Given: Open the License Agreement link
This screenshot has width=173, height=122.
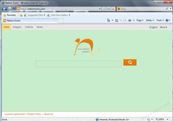Looking at the screenshot, I should pos(15,114).
